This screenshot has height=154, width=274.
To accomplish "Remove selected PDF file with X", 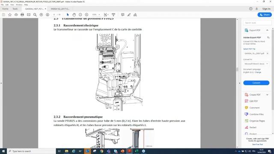I will point(267,53).
